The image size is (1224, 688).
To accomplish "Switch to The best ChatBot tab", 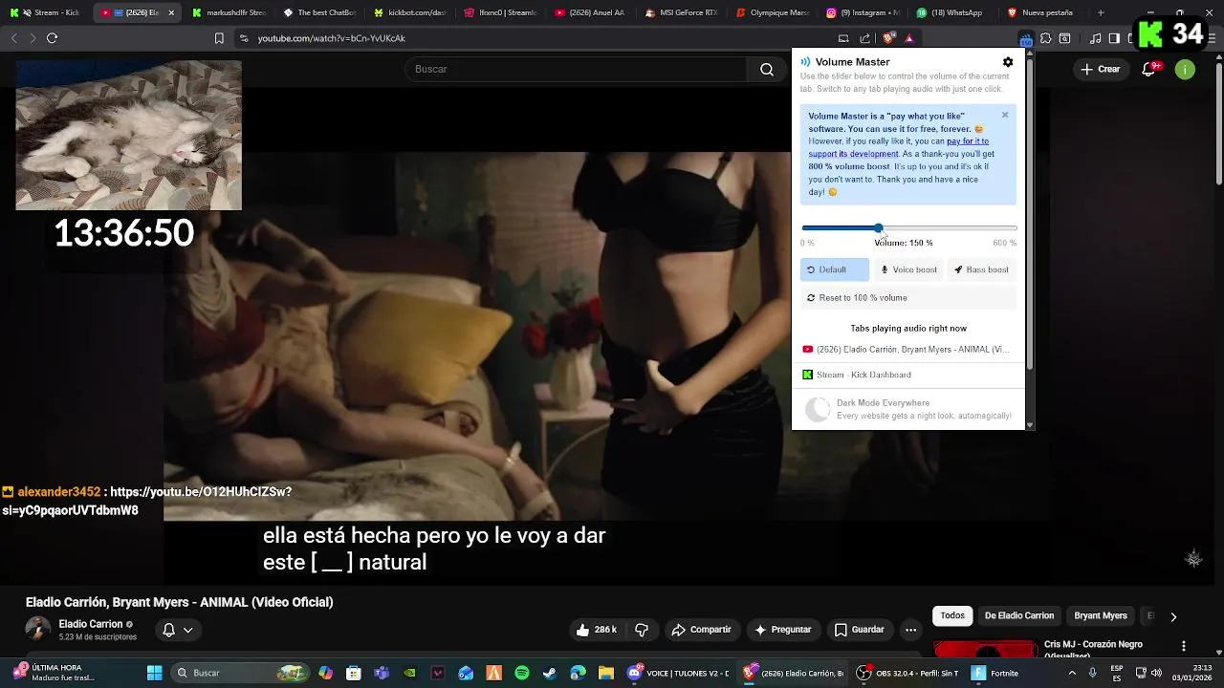I will point(320,12).
